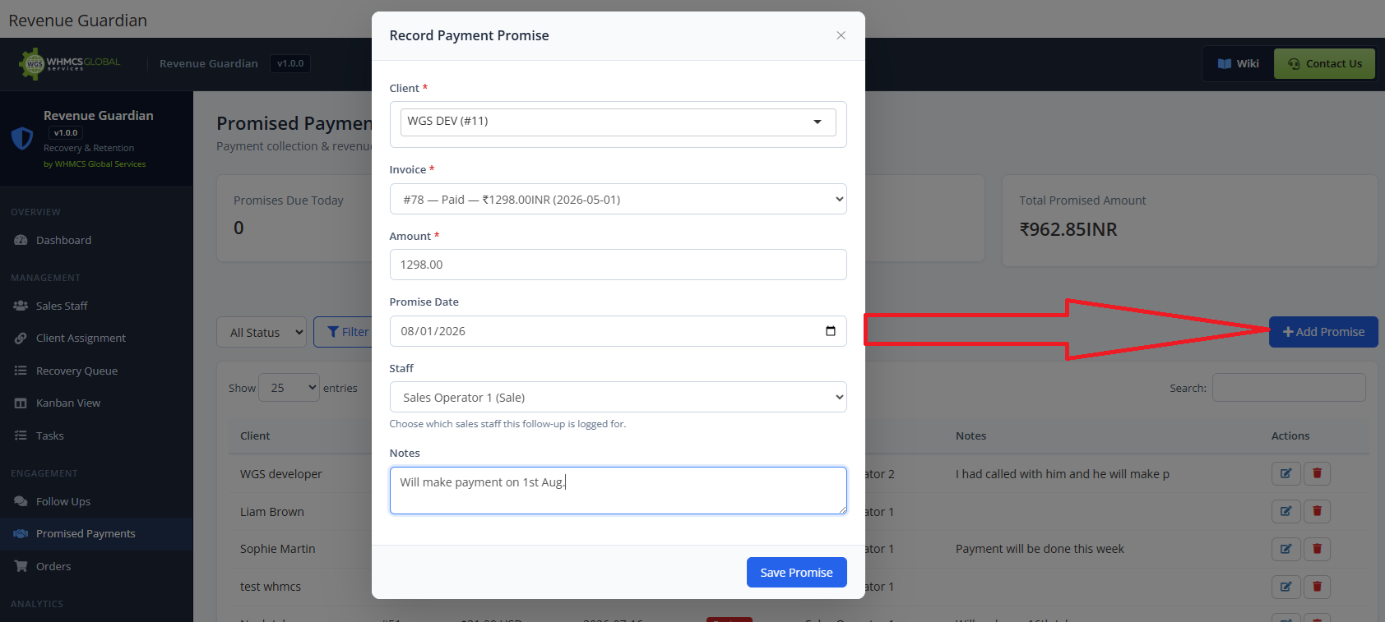Click the Kanban View columns icon
Screen dimensions: 1385x622
click(x=21, y=403)
